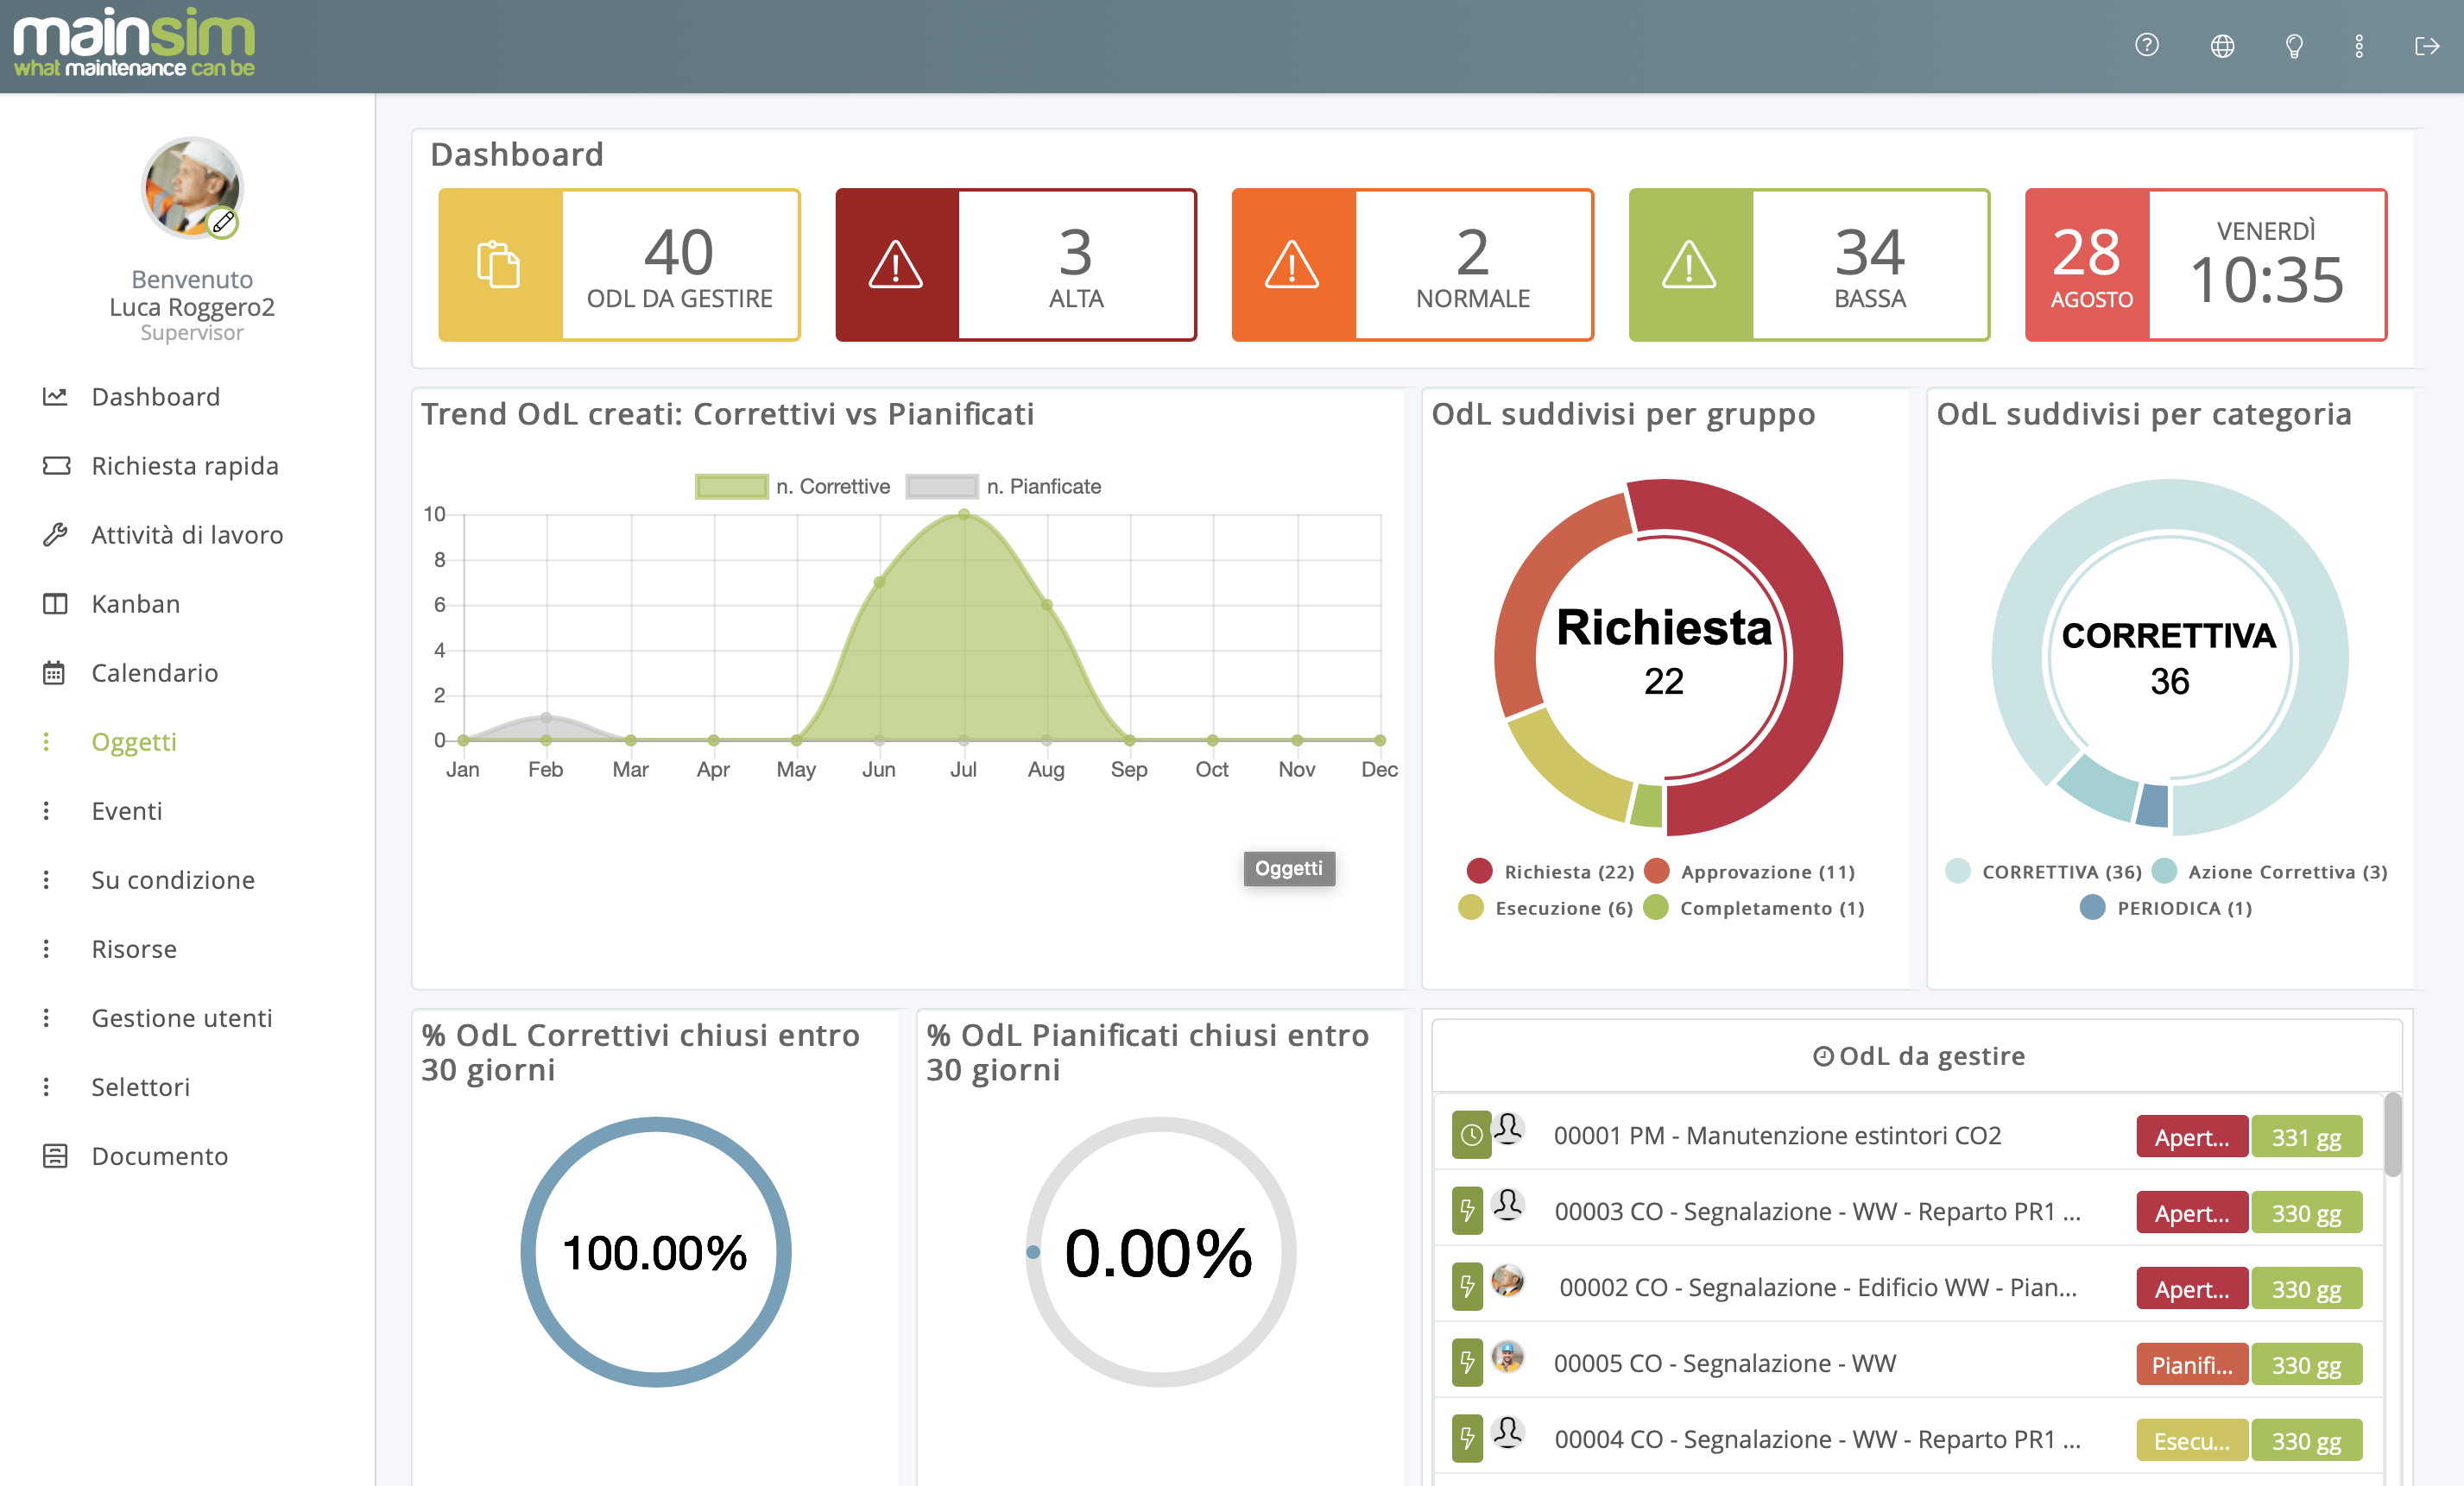The width and height of the screenshot is (2464, 1486).
Task: Click the help question mark icon
Action: (x=2146, y=46)
